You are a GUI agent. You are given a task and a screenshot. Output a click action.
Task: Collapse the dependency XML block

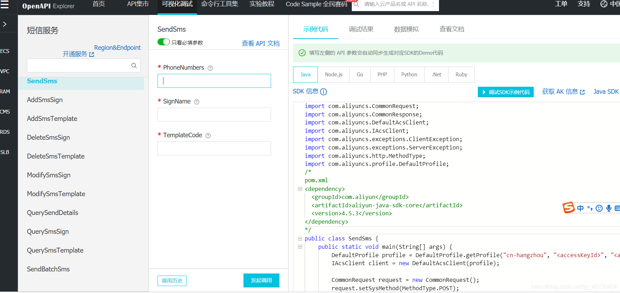pyautogui.click(x=300, y=189)
